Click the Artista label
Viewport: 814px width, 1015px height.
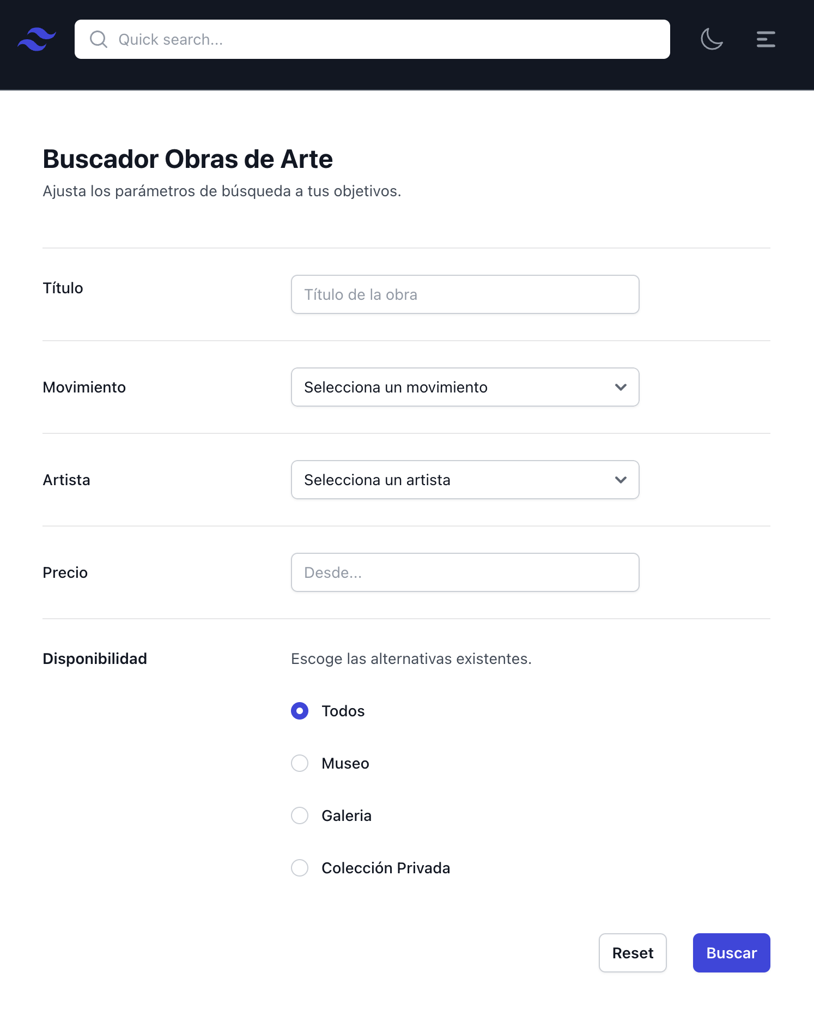(x=66, y=480)
